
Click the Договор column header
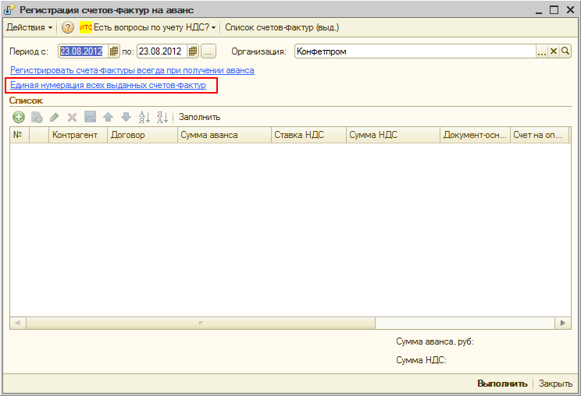click(143, 135)
